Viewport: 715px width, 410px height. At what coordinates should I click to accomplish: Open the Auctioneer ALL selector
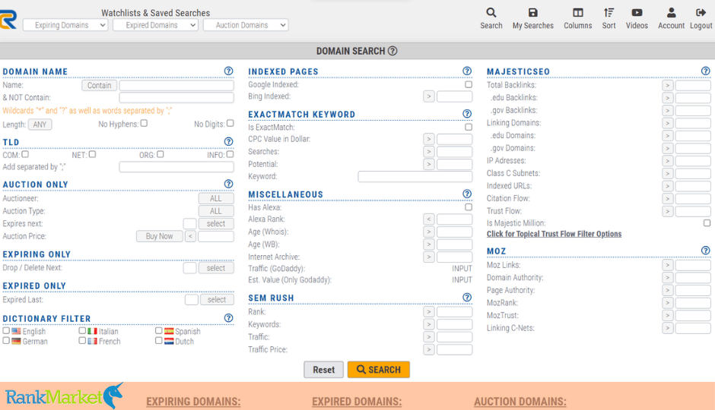point(216,198)
